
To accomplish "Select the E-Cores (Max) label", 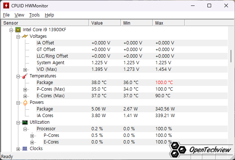I will pyautogui.click(x=51, y=96).
